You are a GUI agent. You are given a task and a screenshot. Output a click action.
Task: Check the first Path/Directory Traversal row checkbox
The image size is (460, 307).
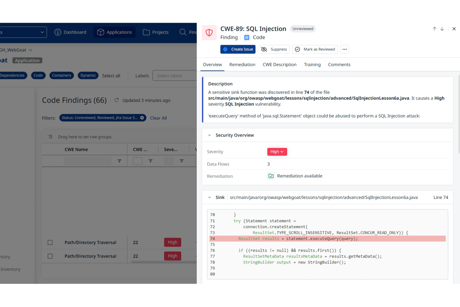coord(50,242)
